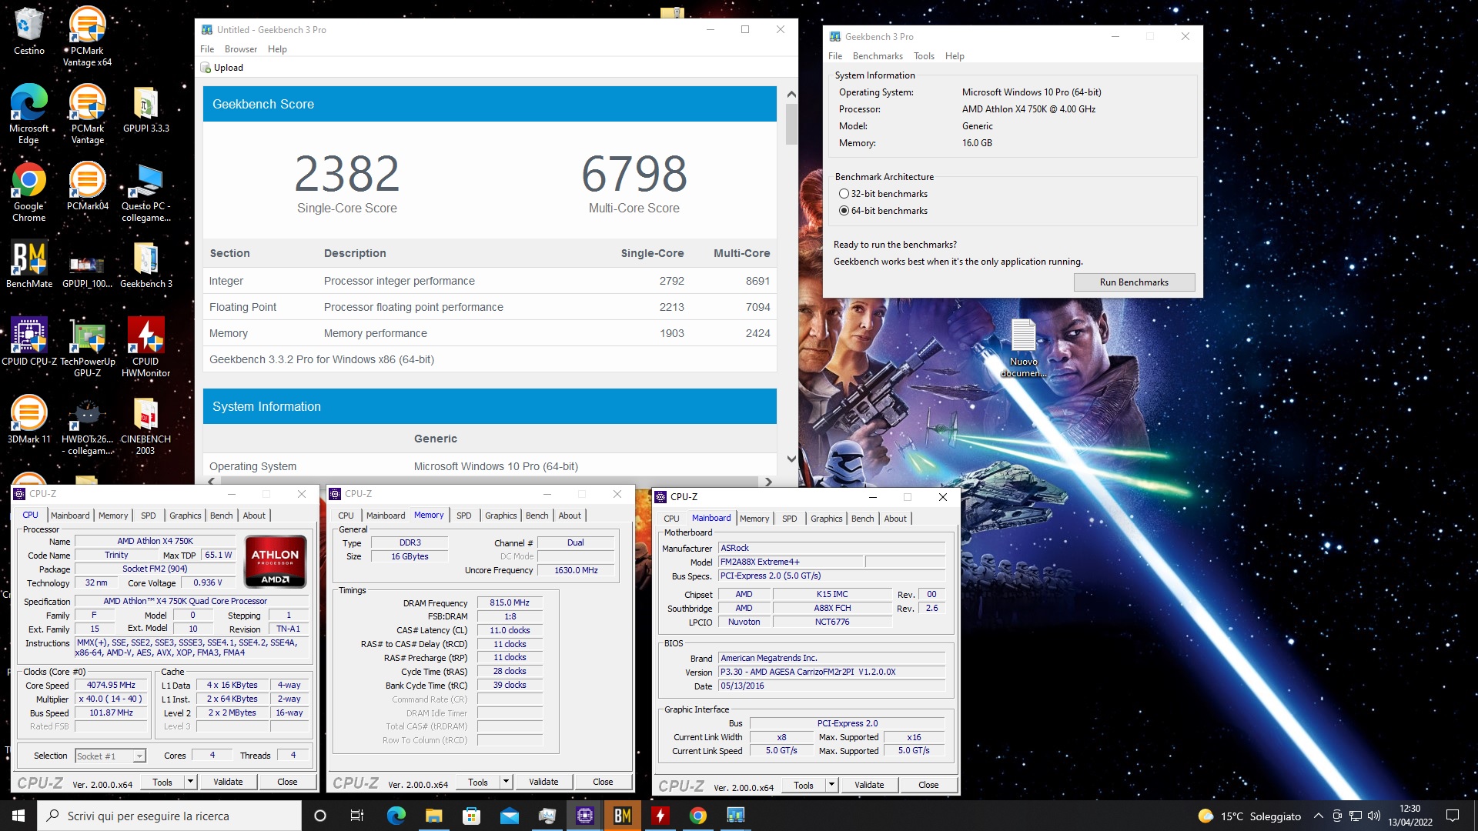
Task: Switch to Chrome in the taskbar
Action: pyautogui.click(x=698, y=816)
